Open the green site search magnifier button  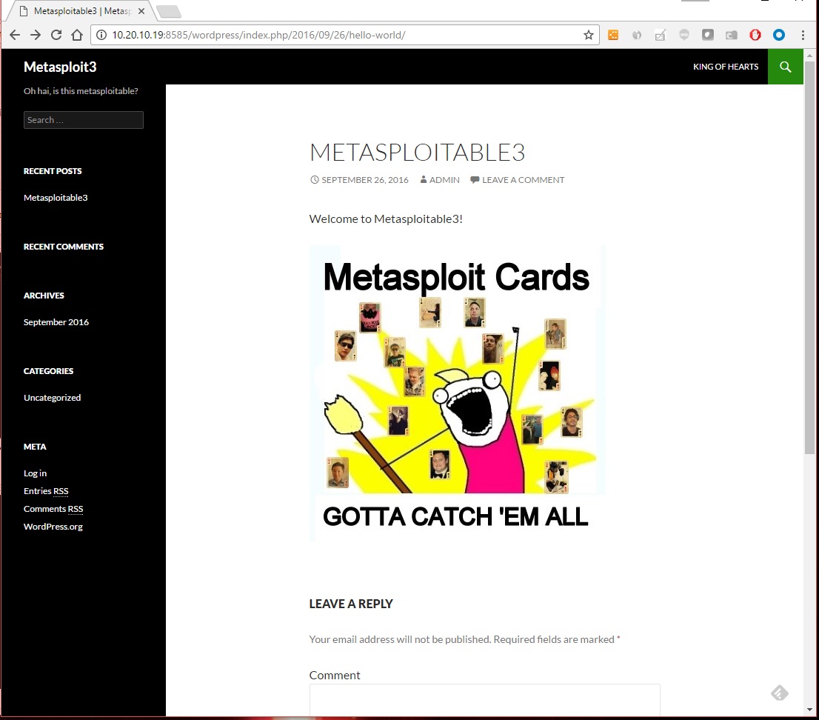pyautogui.click(x=786, y=67)
